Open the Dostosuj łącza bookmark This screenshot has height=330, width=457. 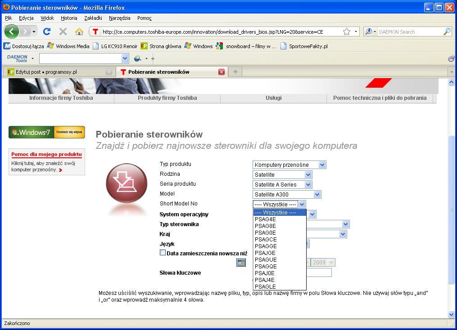point(23,46)
